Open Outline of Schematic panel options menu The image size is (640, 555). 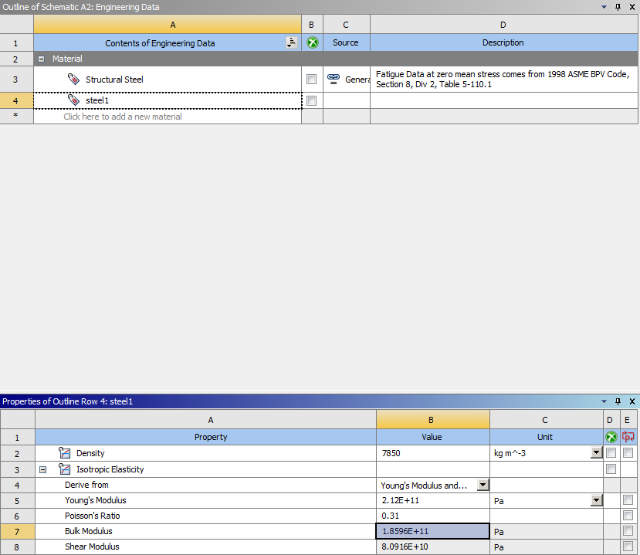click(x=604, y=7)
